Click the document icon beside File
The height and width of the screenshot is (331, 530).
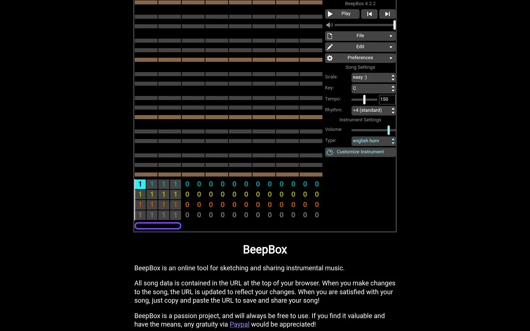coord(330,36)
